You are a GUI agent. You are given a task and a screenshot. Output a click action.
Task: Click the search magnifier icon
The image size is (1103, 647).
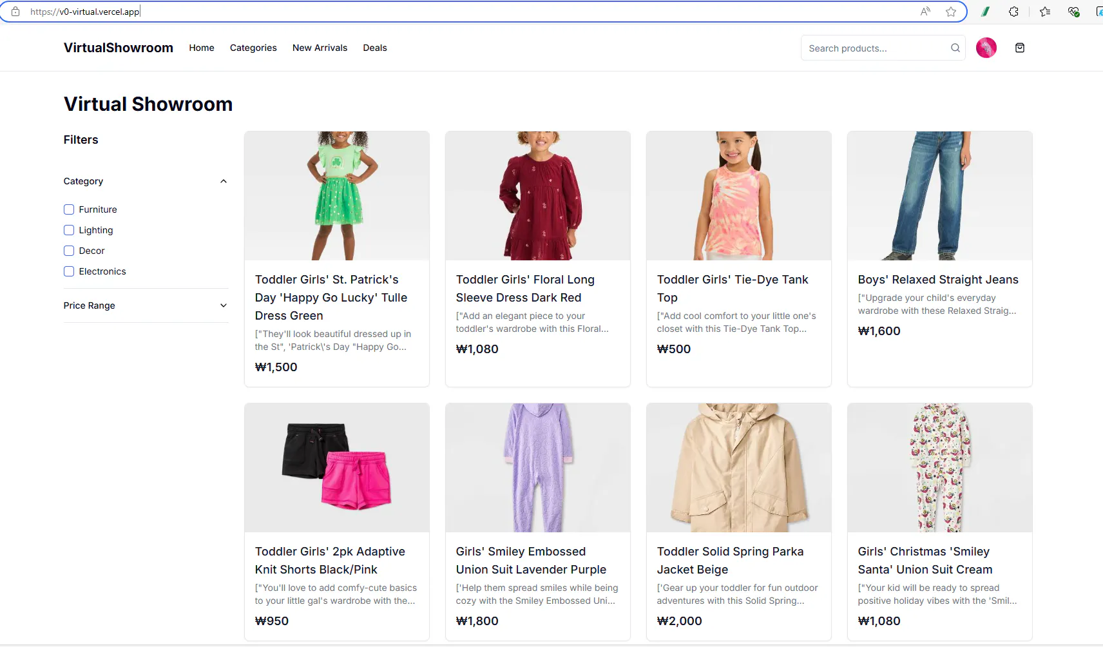[x=955, y=48]
